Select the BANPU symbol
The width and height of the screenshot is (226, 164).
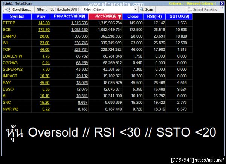point(9,36)
